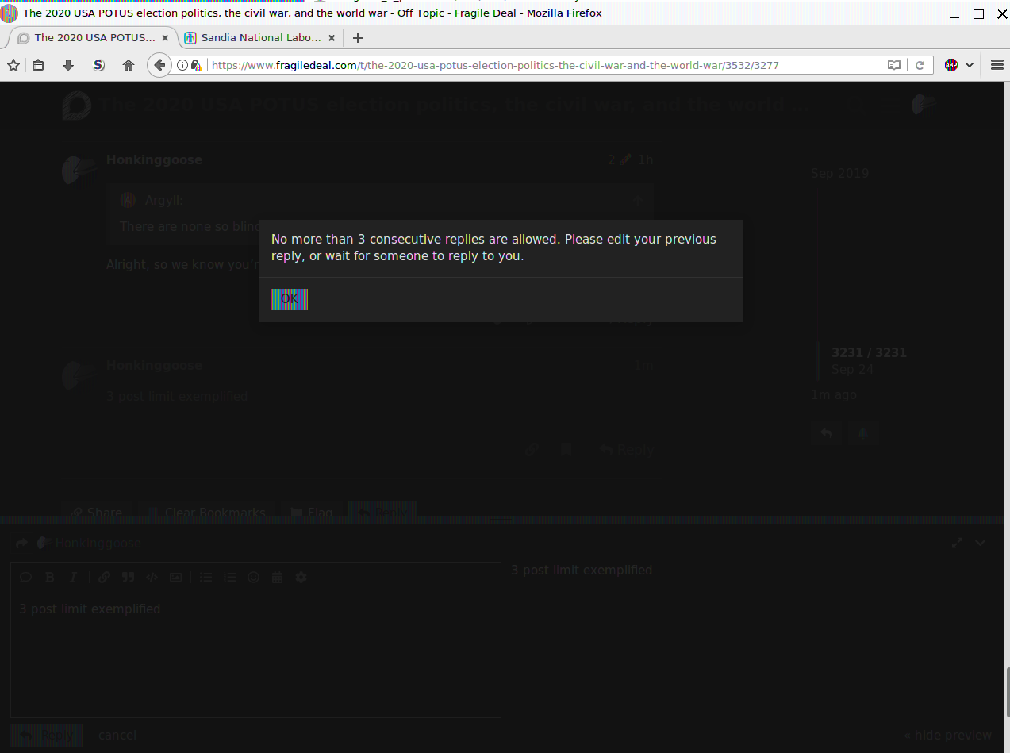Toggle reader view in the address bar

pos(894,65)
